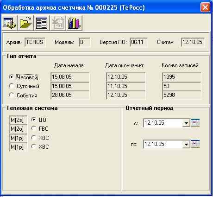Click the report form layout icon
The width and height of the screenshot is (213, 197).
click(x=42, y=23)
